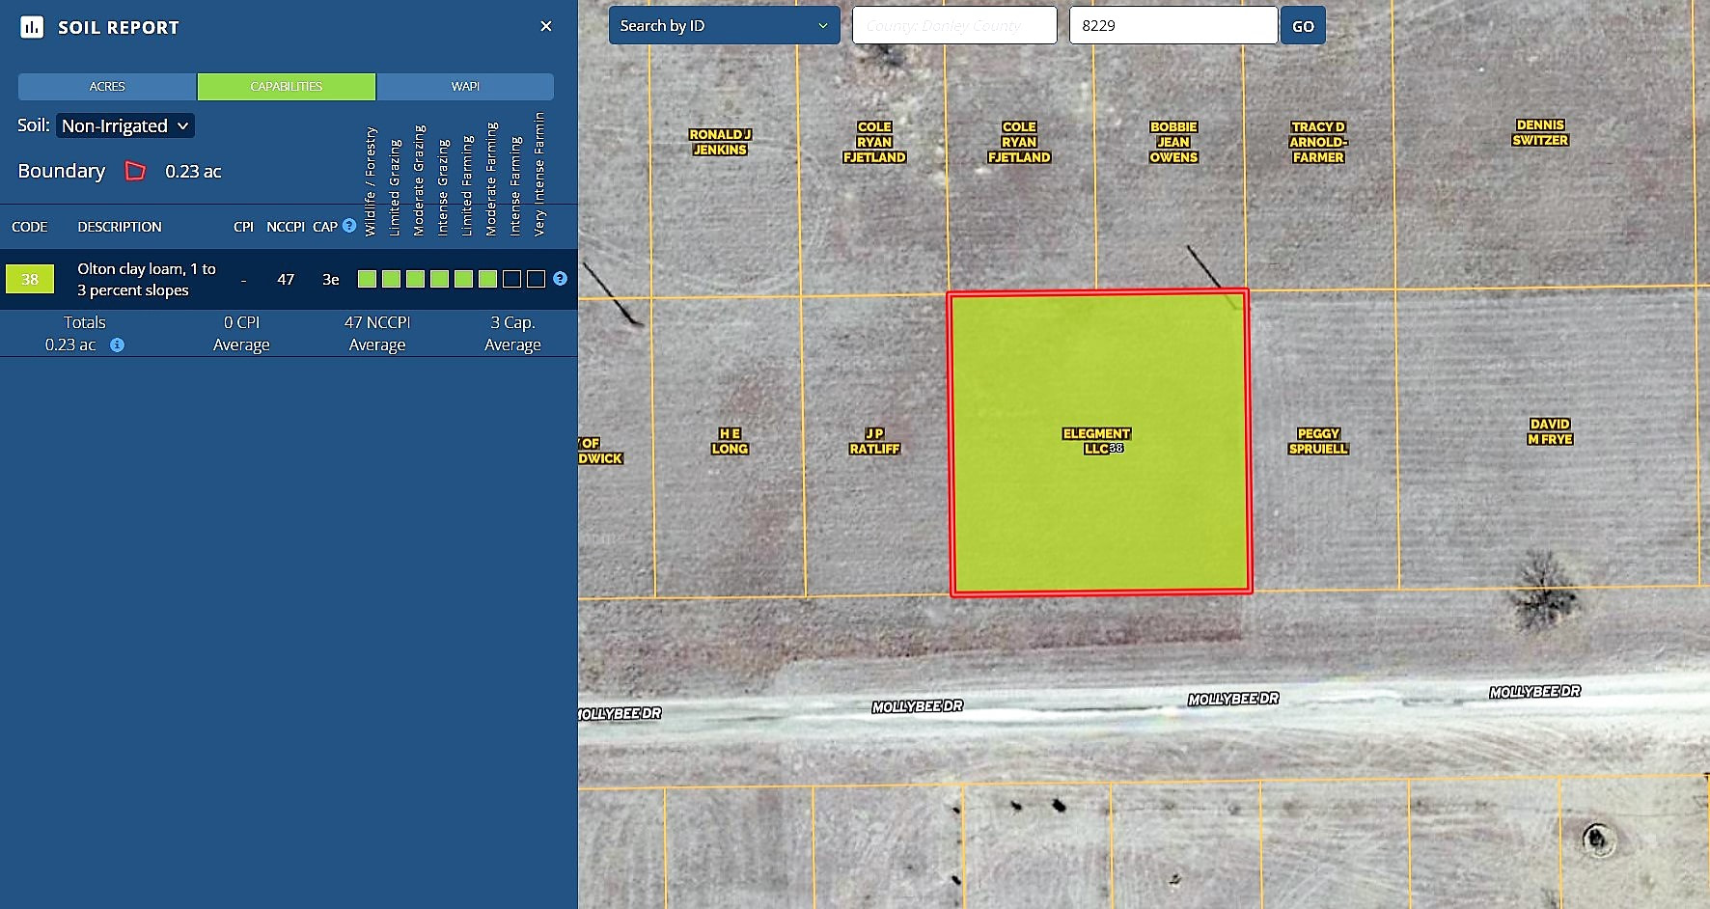This screenshot has height=909, width=1710.
Task: Click the ID field containing 8229
Action: coord(1172,26)
